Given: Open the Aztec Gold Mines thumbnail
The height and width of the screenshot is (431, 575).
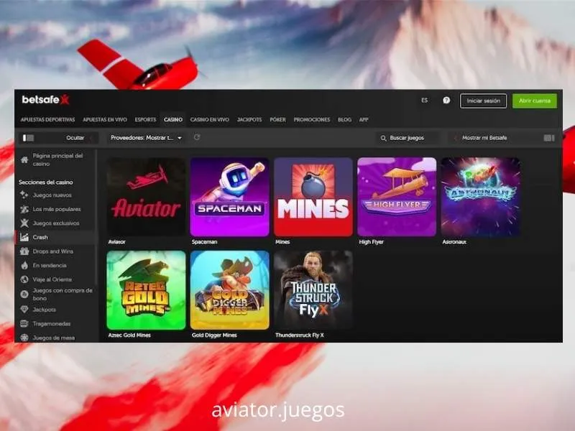Looking at the screenshot, I should 146,290.
